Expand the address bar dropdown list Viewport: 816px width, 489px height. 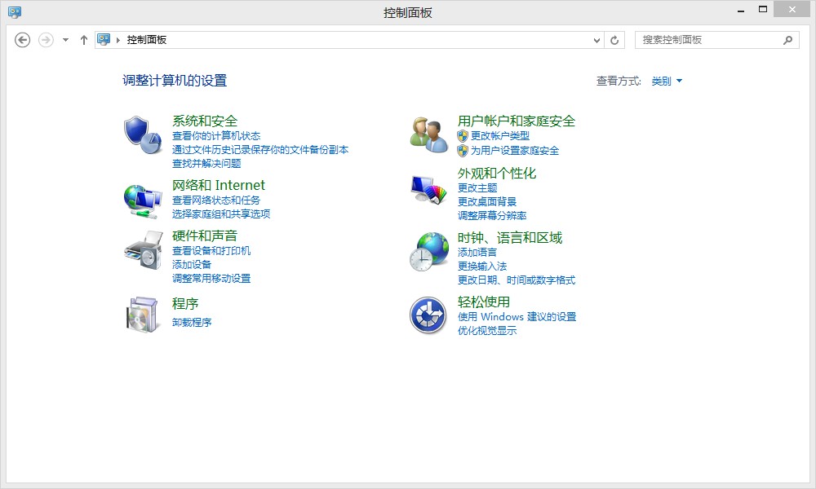coord(597,39)
